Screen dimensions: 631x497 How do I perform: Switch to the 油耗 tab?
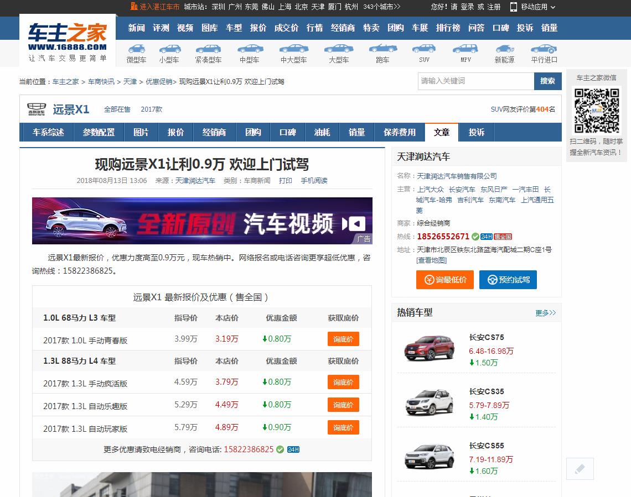click(322, 132)
